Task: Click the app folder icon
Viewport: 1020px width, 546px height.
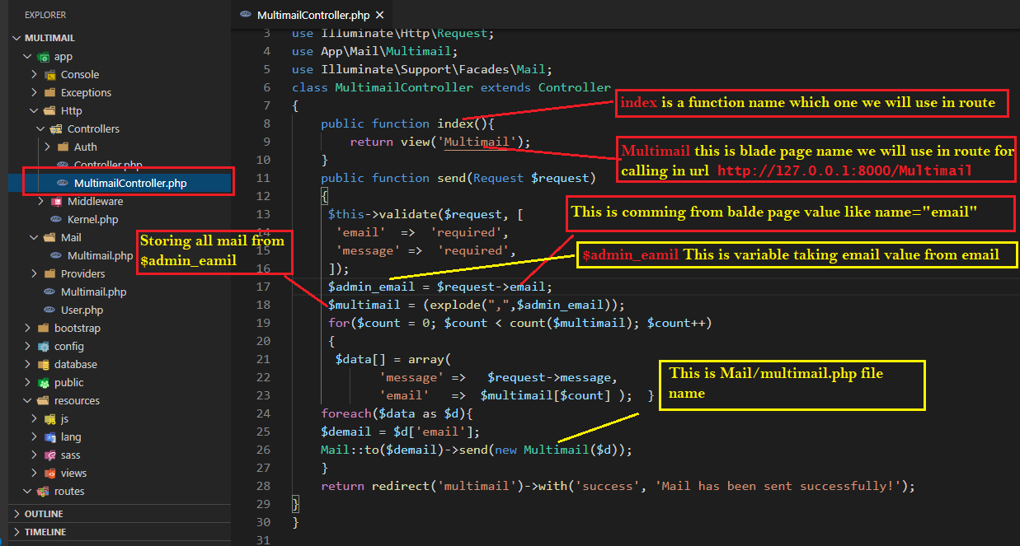Action: [42, 57]
